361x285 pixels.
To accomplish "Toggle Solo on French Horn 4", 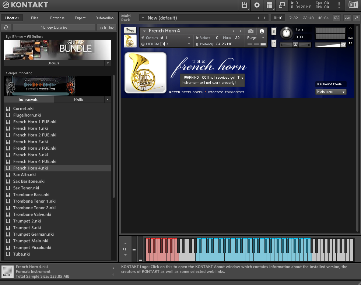I will (274, 31).
